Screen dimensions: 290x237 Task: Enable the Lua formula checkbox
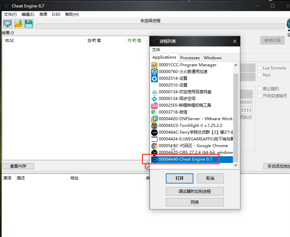click(x=260, y=68)
